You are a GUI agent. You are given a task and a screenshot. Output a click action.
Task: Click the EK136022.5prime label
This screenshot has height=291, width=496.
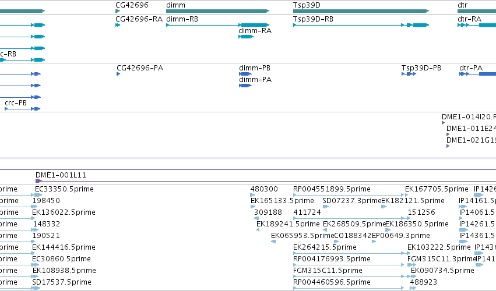pyautogui.click(x=64, y=212)
